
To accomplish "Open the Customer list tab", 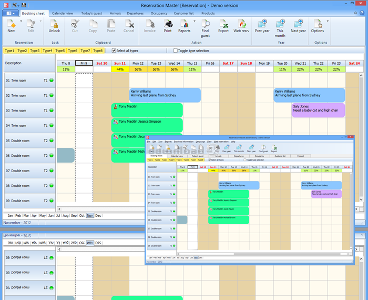I will [x=184, y=13].
